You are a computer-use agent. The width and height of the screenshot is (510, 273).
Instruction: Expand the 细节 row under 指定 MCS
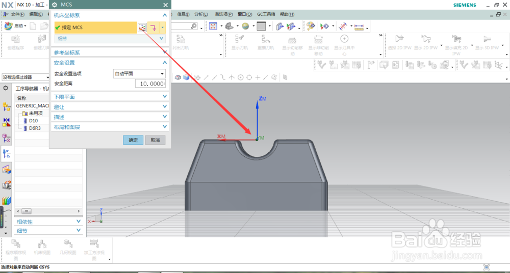pos(110,38)
